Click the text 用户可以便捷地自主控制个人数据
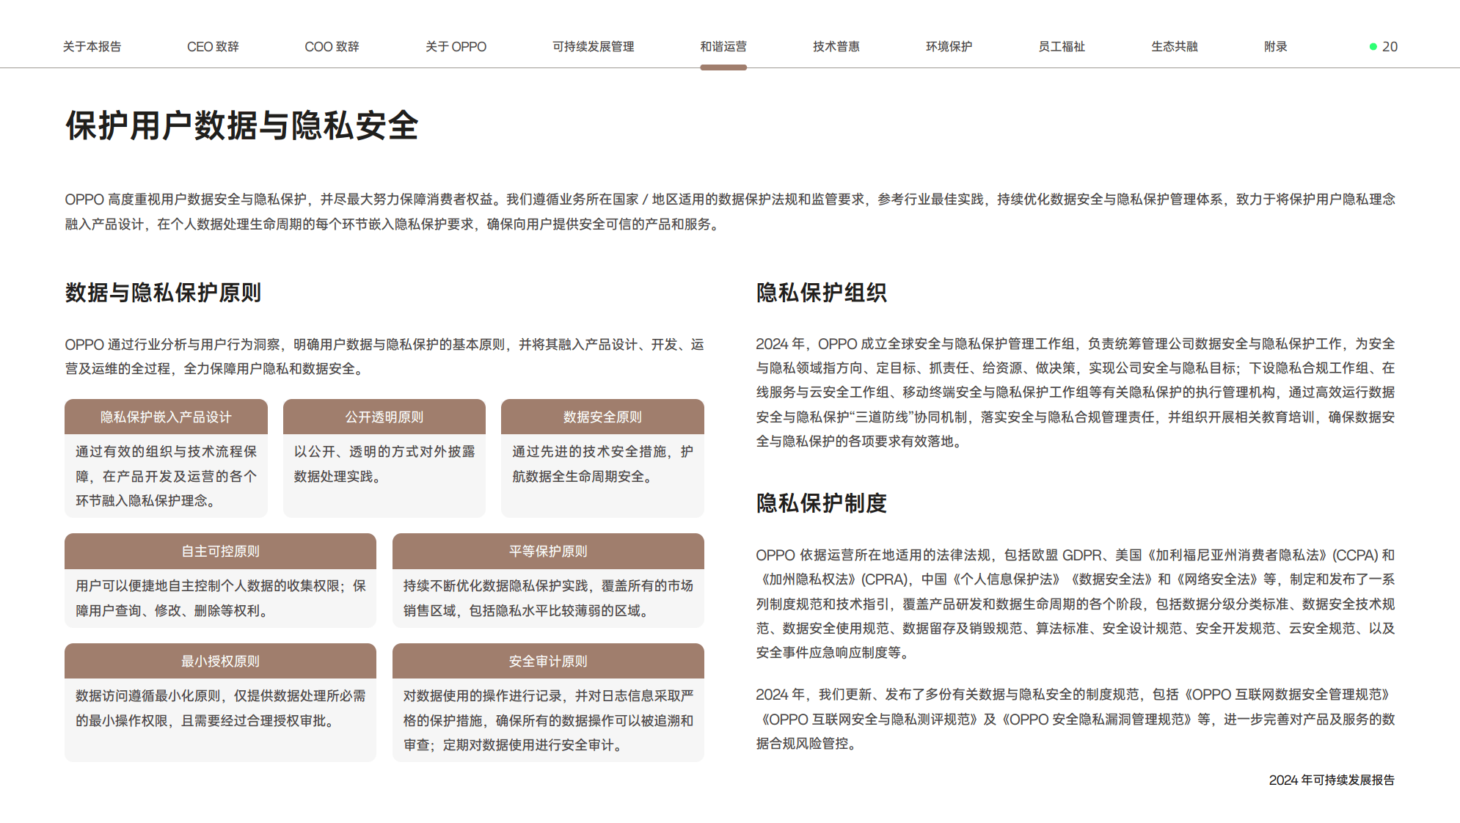 click(181, 586)
